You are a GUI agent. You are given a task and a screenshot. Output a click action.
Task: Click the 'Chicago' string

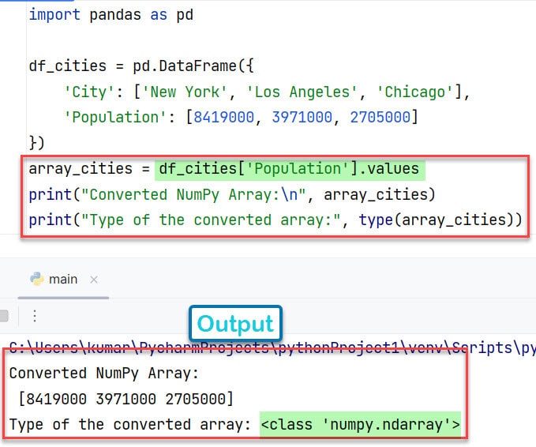[x=415, y=92]
